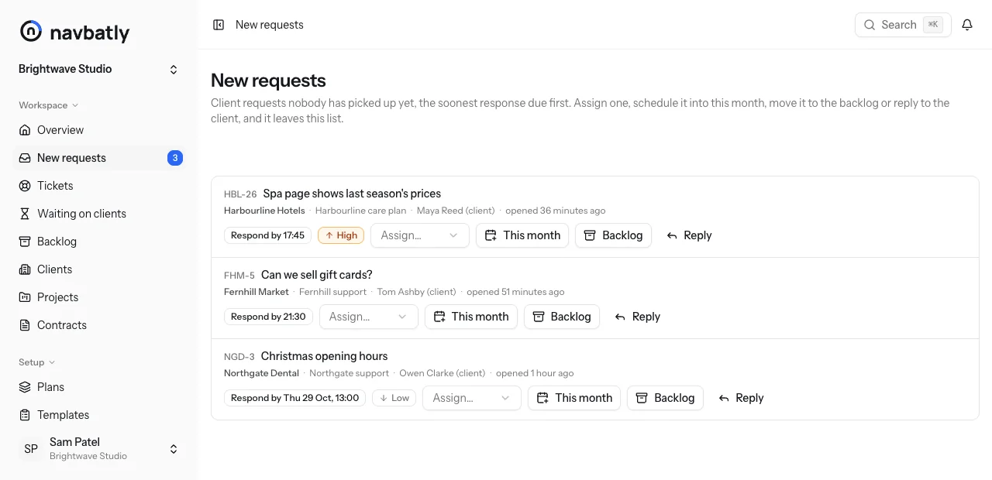Screen dimensions: 992x480
Task: Click Respond by Thu 29 Oct, 13:00 badge
Action: coord(294,398)
